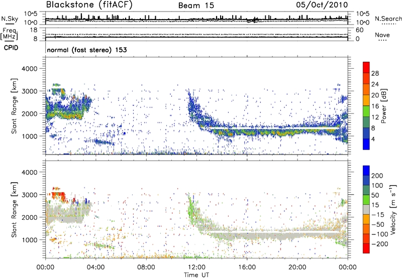
Task: Click the velocity scale value '-200'
Action: pyautogui.click(x=379, y=244)
